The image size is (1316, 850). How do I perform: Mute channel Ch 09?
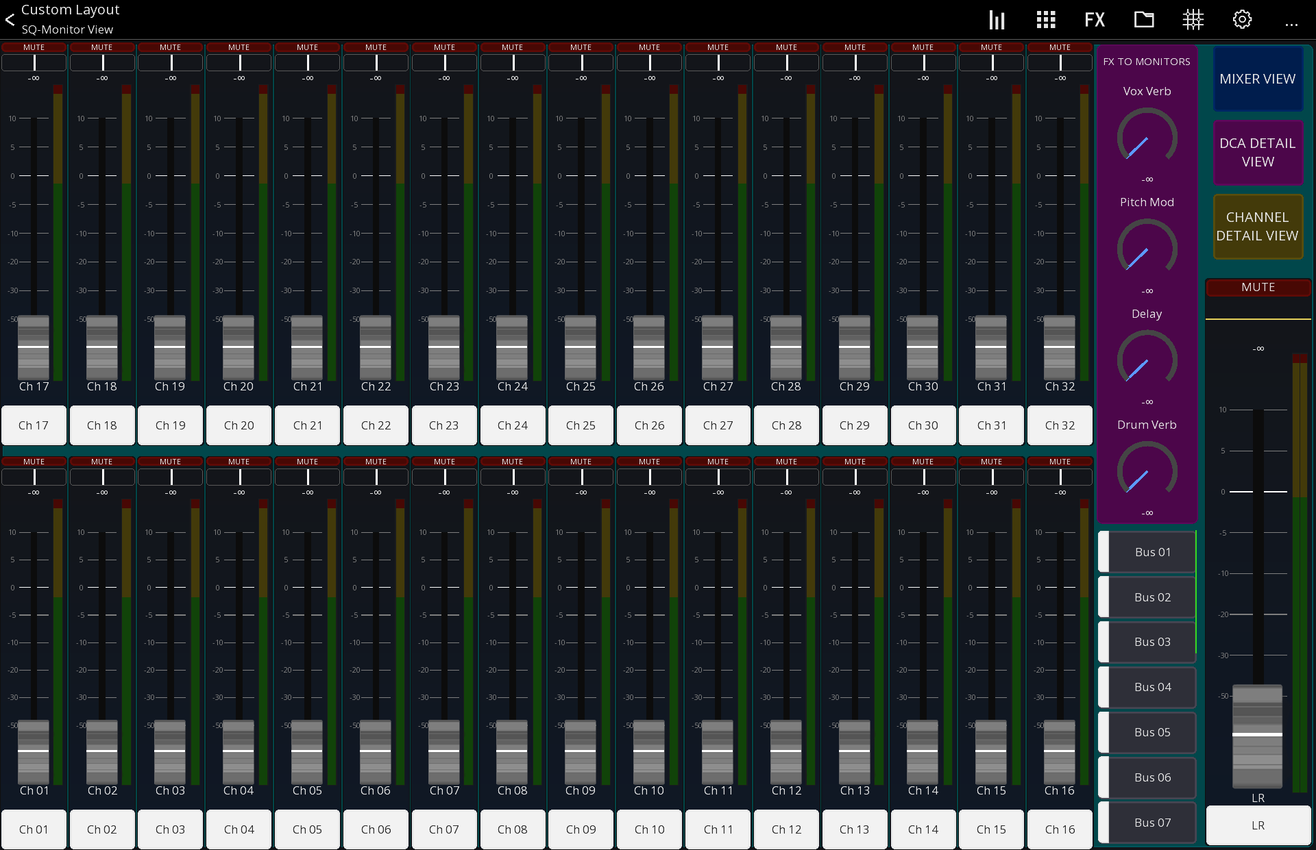tap(581, 462)
